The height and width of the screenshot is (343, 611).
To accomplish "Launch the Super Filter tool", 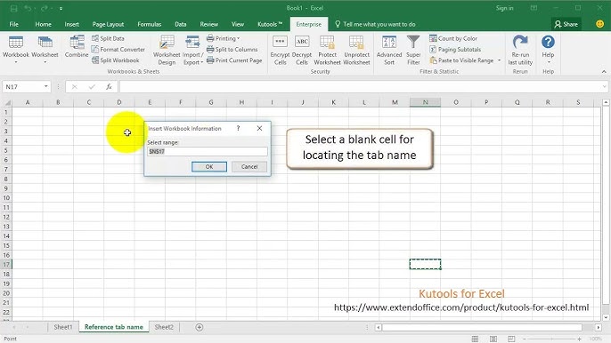I will pos(413,50).
